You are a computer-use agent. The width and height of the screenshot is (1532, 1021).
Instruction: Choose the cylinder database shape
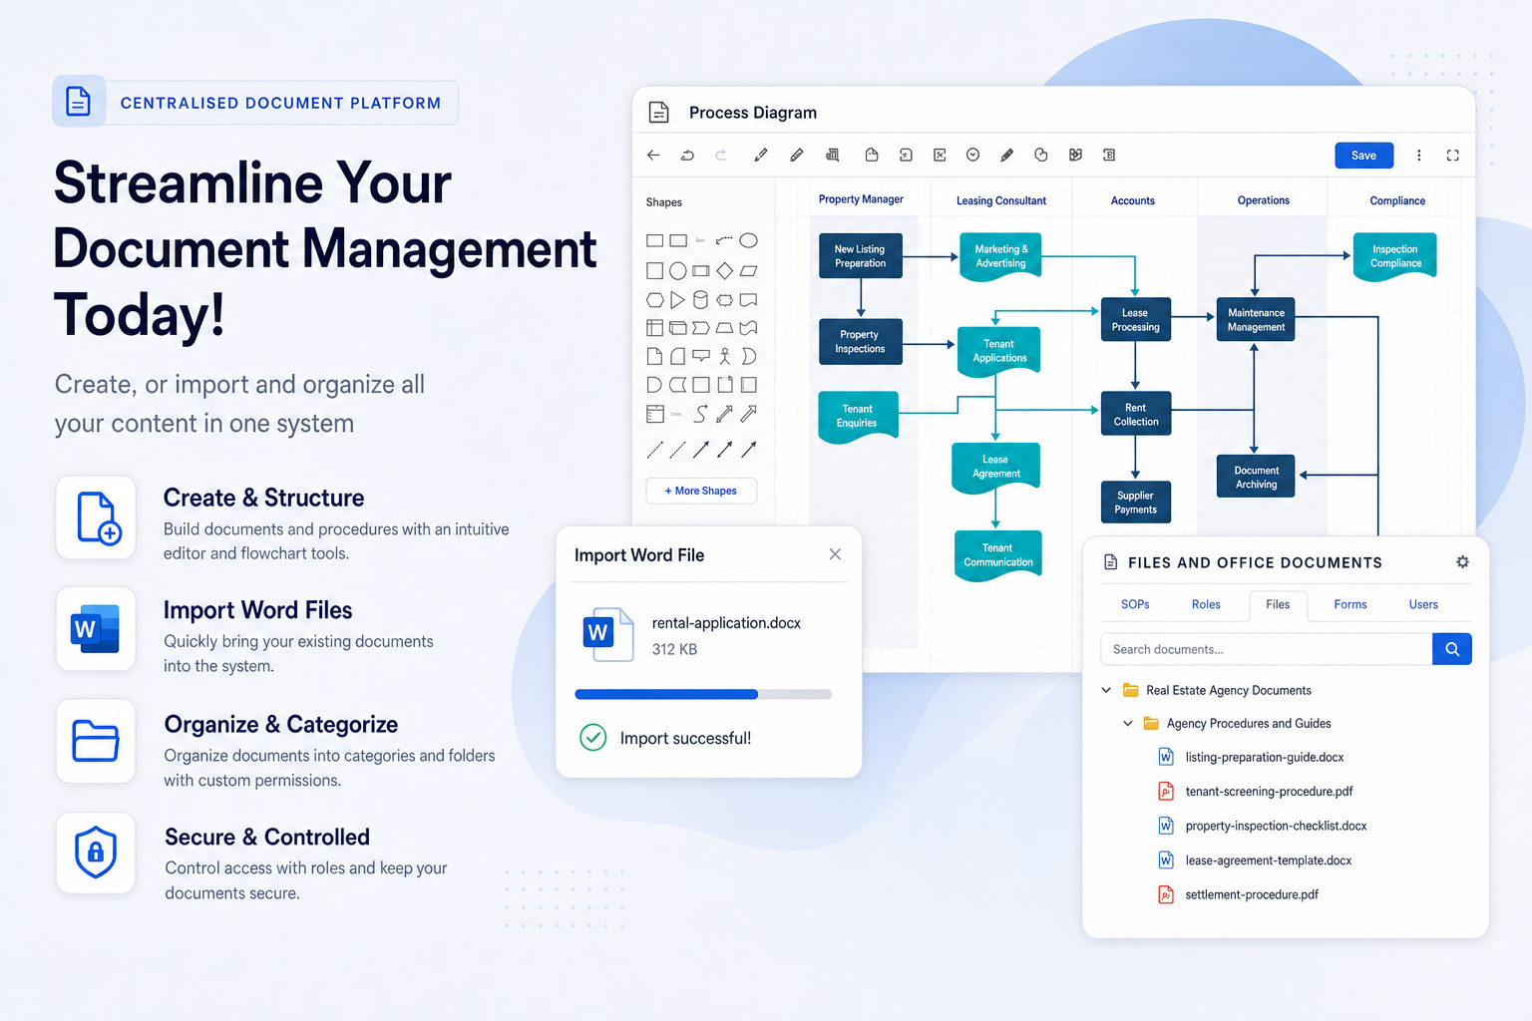700,299
